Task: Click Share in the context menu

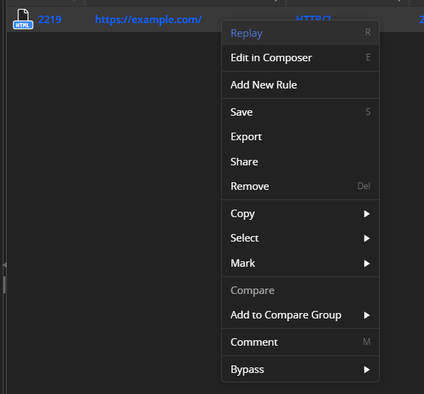Action: click(x=300, y=162)
